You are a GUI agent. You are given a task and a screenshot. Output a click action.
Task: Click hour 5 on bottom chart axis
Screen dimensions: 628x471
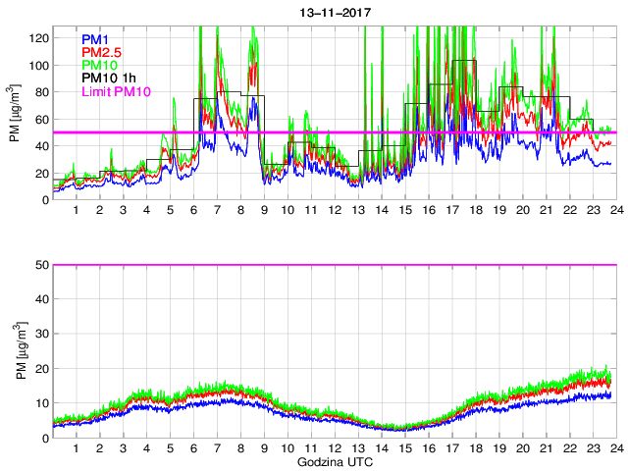coord(170,447)
